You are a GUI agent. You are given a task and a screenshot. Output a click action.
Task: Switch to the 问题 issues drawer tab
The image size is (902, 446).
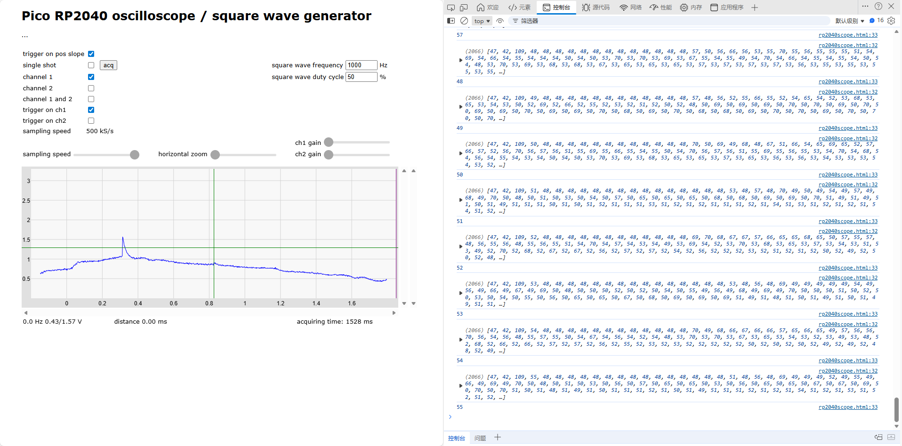480,438
